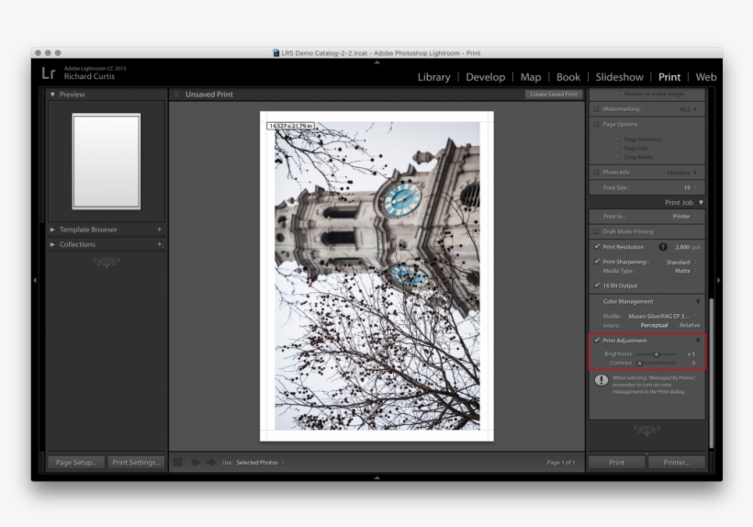Click the Printer... button
This screenshot has height=527, width=753.
(x=677, y=462)
